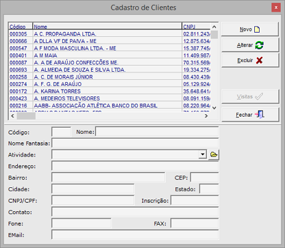The width and height of the screenshot is (285, 248).
Task: Click into the Código input field
Action: coord(61,132)
